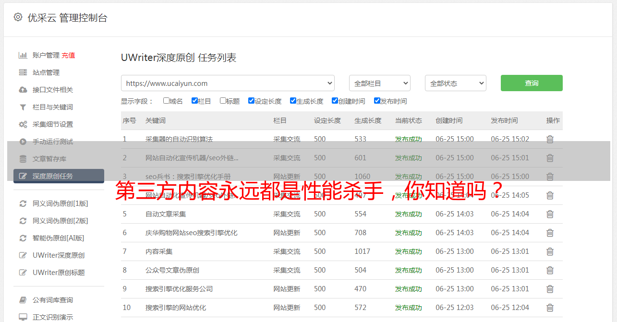Image resolution: width=617 pixels, height=322 pixels.
Task: Open the 全部状态 dropdown
Action: [x=456, y=83]
